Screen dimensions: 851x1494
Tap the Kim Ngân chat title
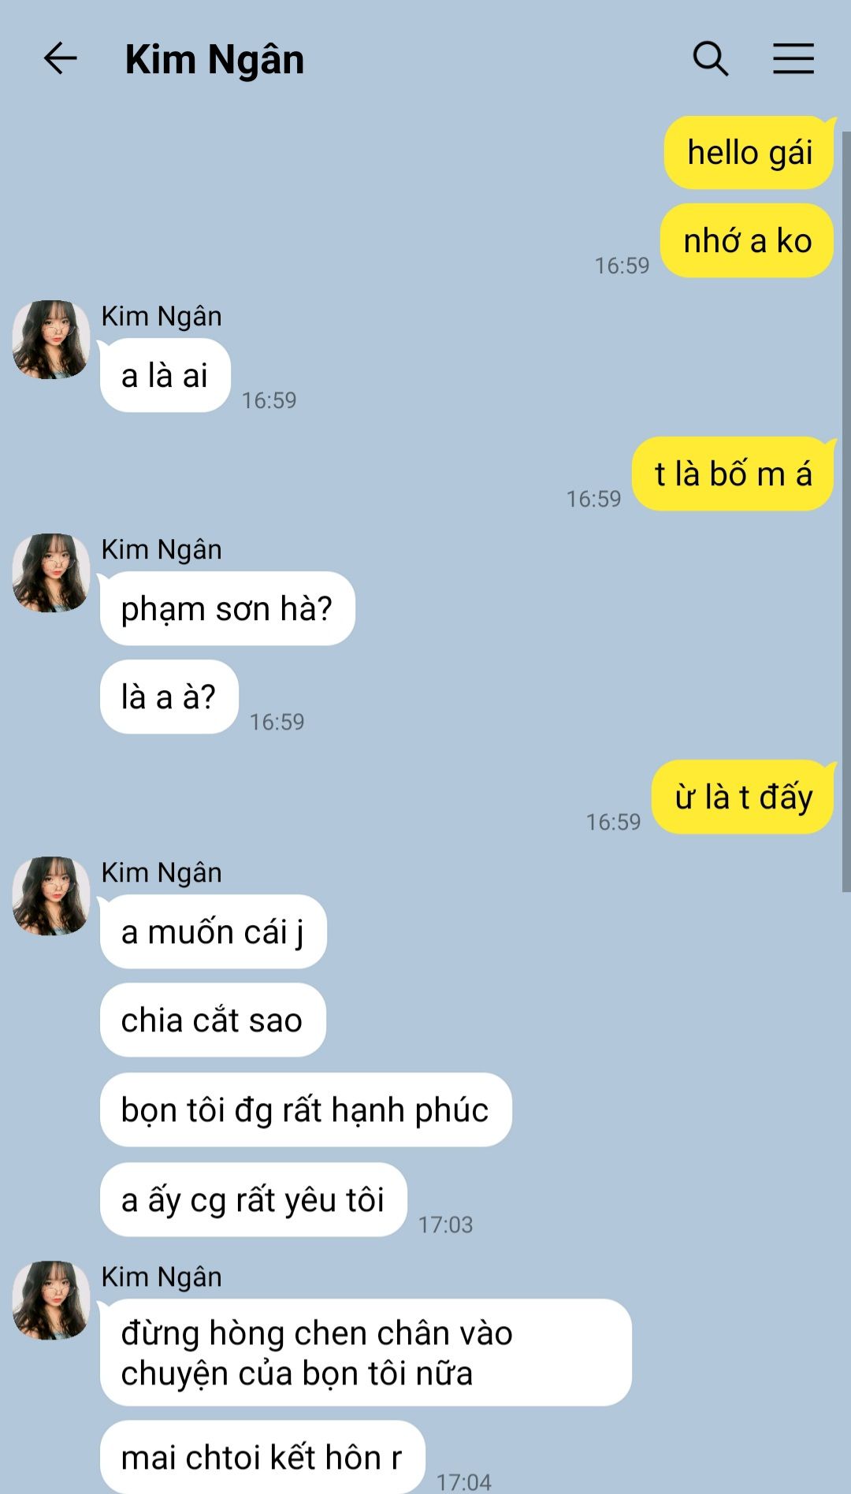coord(214,60)
